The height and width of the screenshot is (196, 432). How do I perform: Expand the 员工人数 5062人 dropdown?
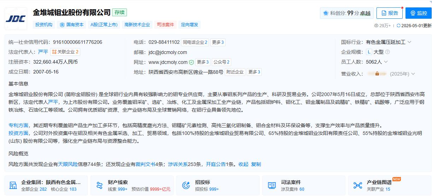tap(386, 62)
